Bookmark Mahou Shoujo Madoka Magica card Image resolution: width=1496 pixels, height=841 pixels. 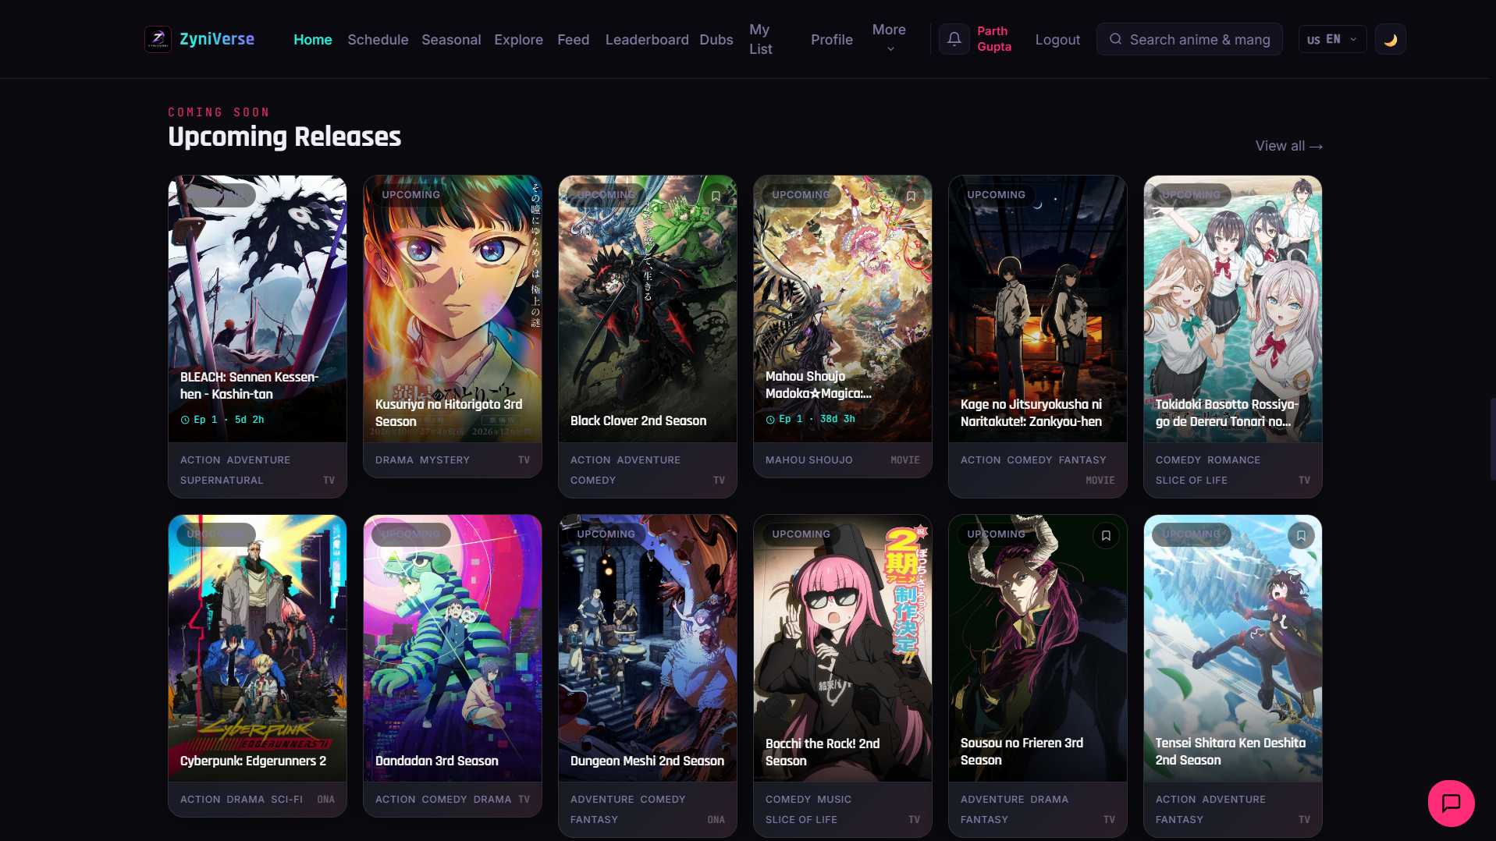click(x=911, y=197)
